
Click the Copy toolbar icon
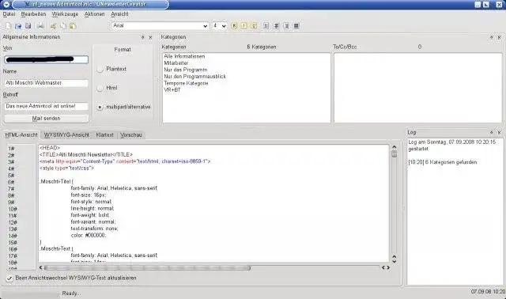(x=63, y=26)
